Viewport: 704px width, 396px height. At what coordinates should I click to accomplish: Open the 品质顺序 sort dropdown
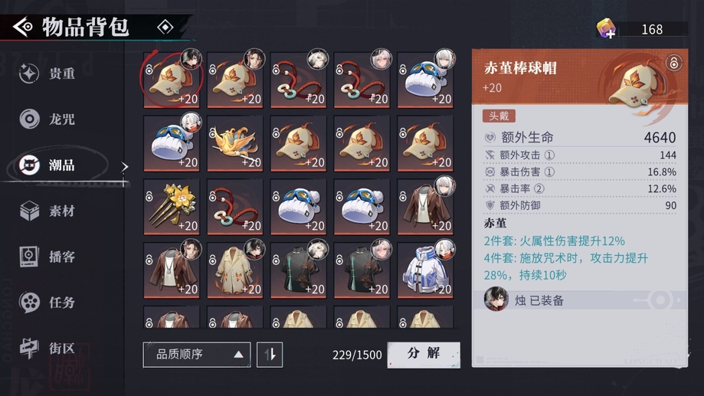pos(197,355)
